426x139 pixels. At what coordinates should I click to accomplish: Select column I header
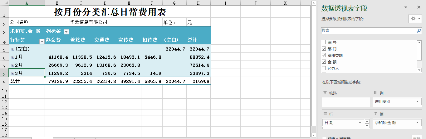point(225,3)
